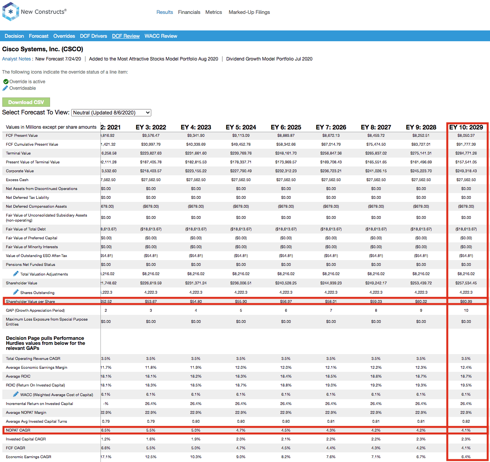Open the Analyst Notes link

click(17, 59)
